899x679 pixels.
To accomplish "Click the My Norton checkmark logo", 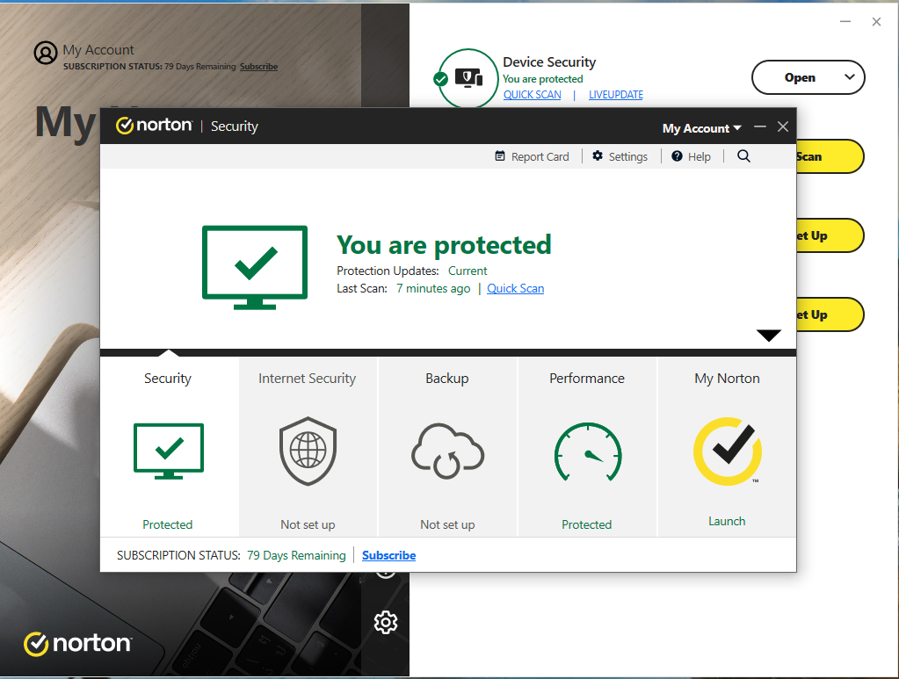I will (728, 451).
